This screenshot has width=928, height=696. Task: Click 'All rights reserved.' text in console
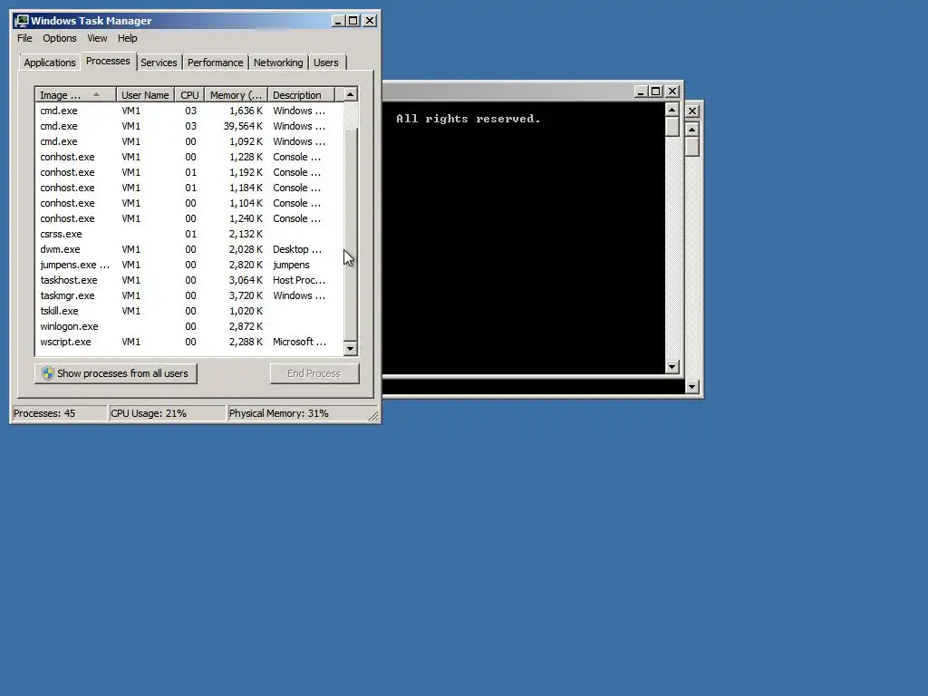point(469,119)
